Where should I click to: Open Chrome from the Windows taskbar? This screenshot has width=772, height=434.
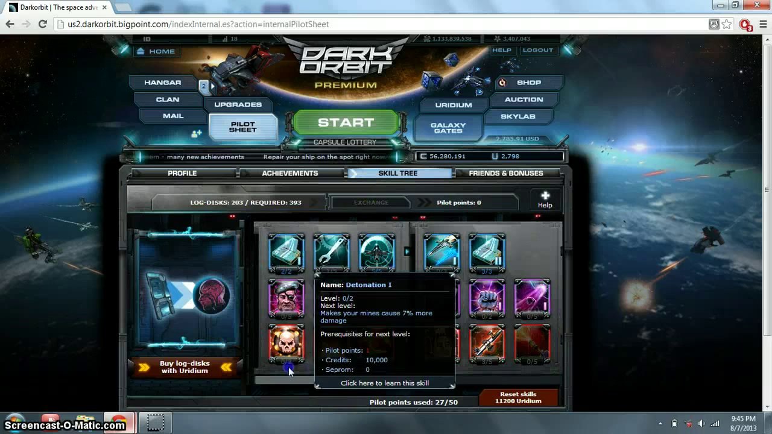119,423
